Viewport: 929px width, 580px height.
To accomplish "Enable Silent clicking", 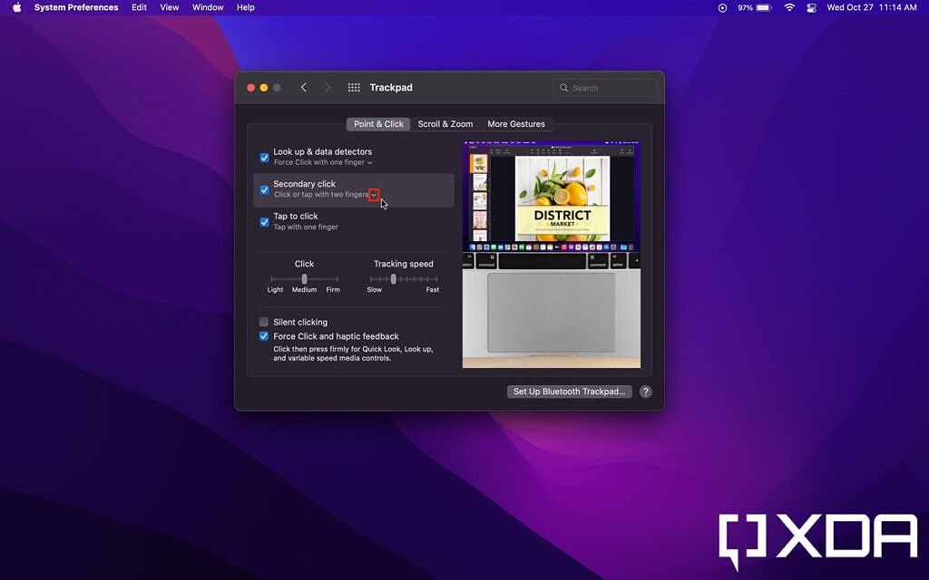I will (x=264, y=322).
